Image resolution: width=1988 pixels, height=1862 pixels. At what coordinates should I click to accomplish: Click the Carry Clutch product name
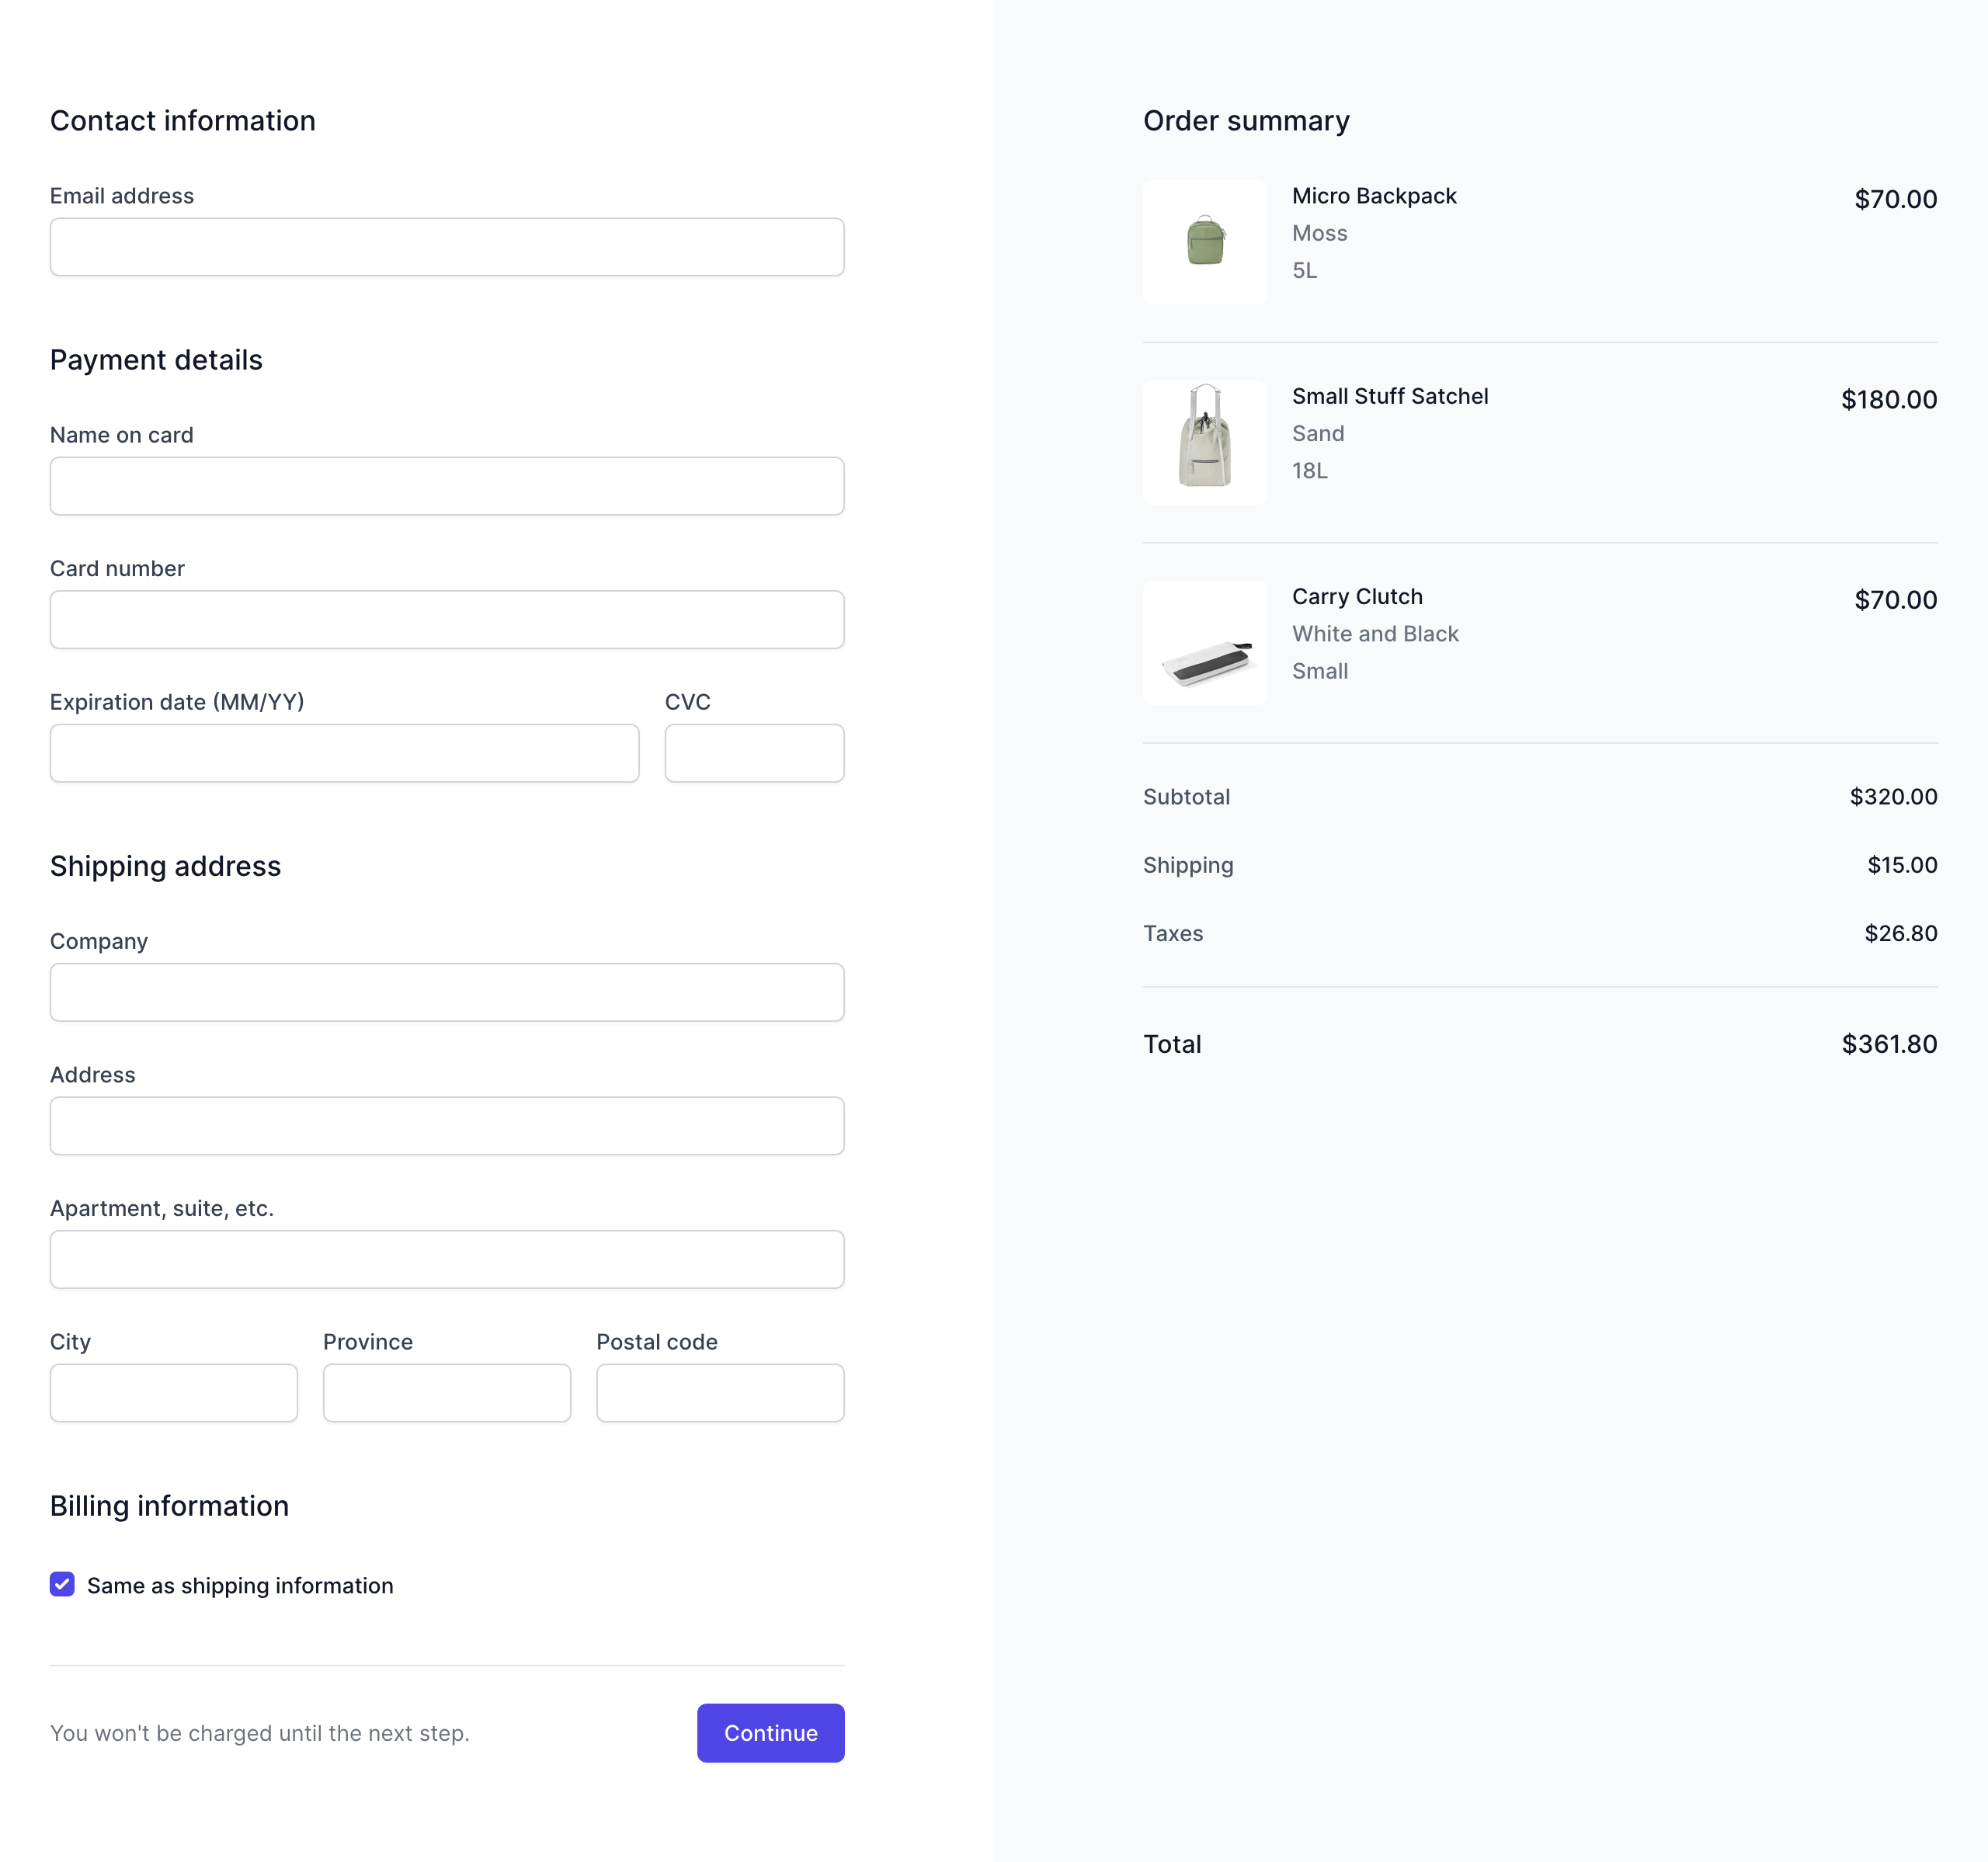(x=1356, y=597)
